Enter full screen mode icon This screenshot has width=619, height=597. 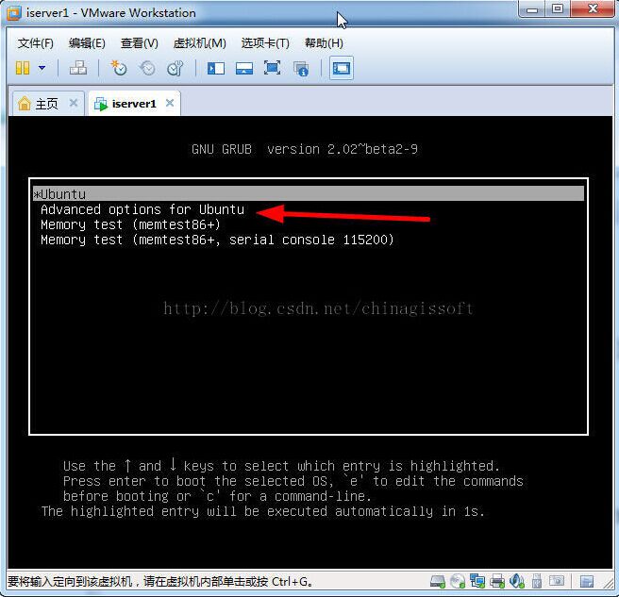[x=273, y=68]
